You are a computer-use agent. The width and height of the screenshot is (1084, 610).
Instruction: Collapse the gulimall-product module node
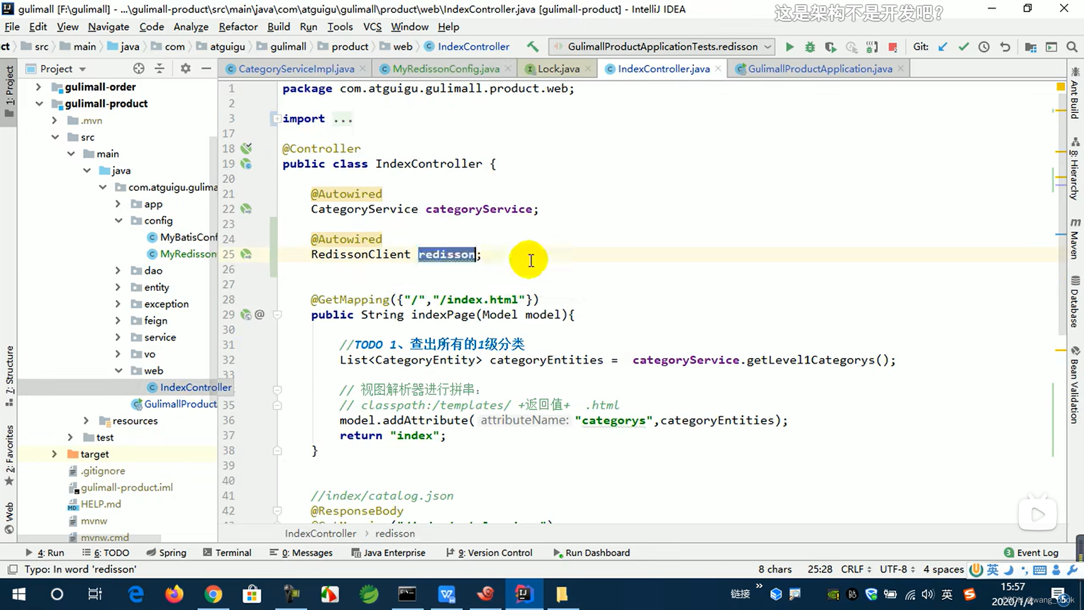click(x=38, y=104)
